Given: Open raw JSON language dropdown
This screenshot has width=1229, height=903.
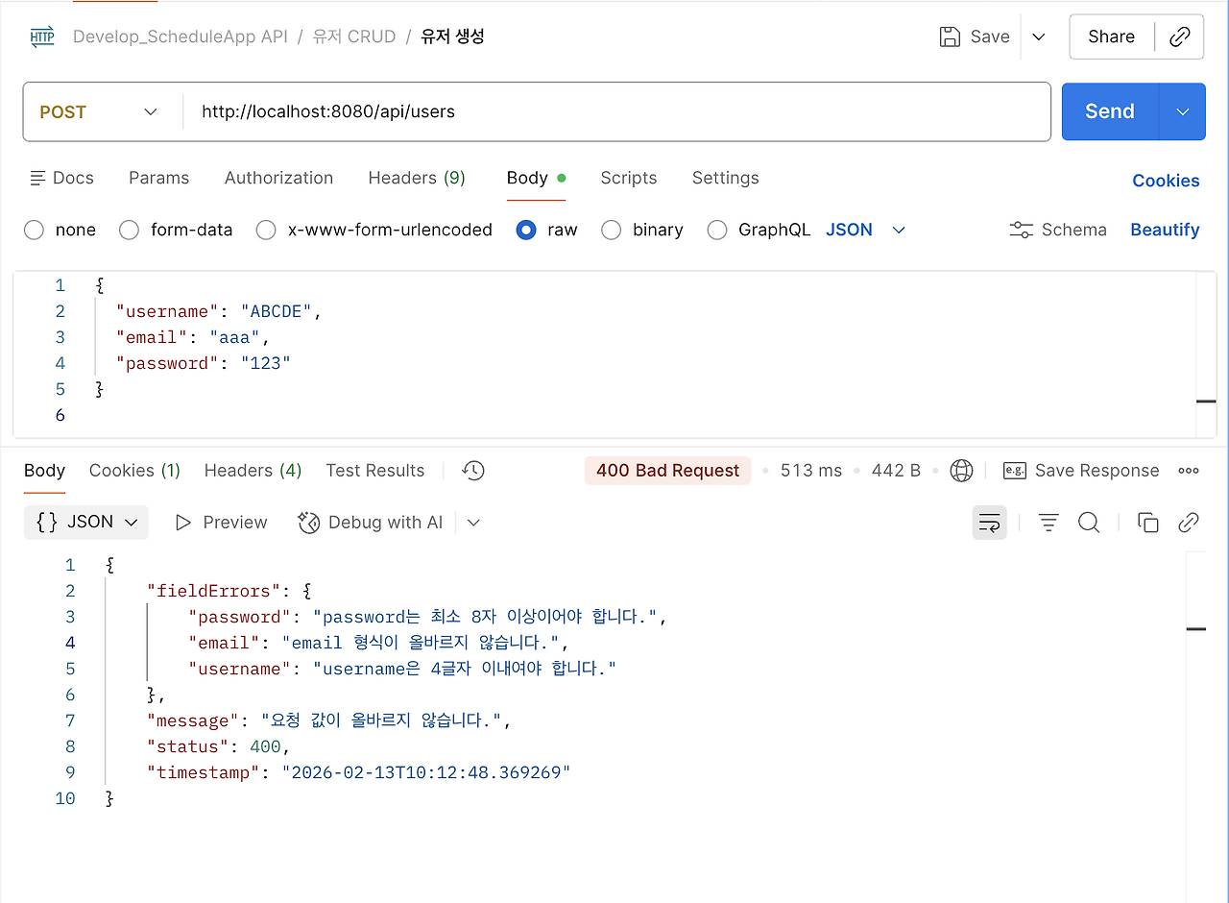Looking at the screenshot, I should point(866,230).
